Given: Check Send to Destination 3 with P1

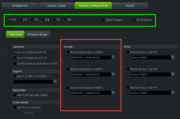Looking at the screenshot, I should [68, 88].
